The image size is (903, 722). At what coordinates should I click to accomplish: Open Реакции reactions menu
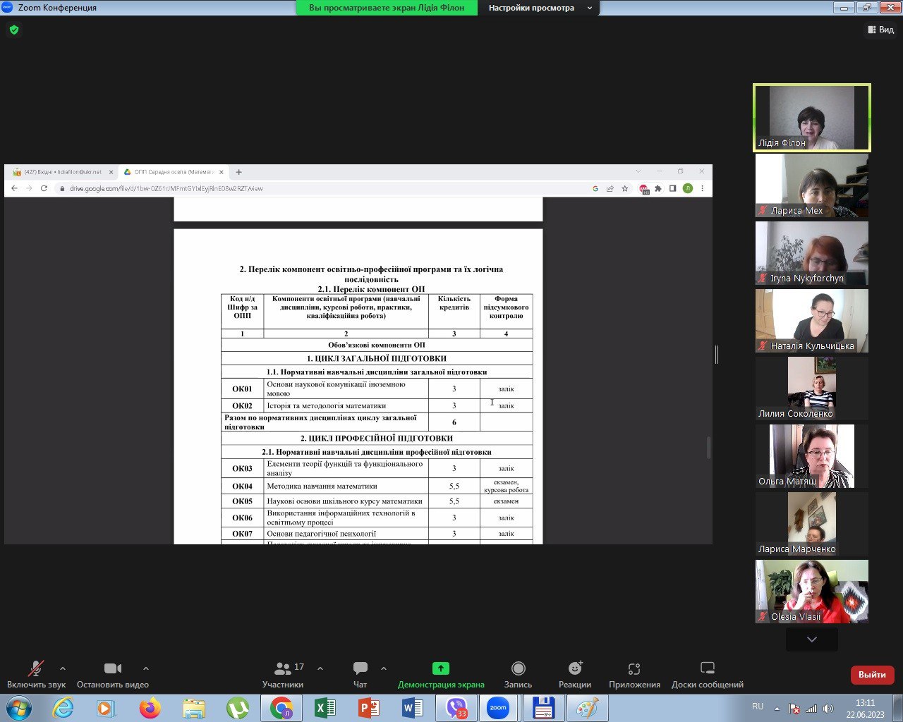[x=575, y=674]
